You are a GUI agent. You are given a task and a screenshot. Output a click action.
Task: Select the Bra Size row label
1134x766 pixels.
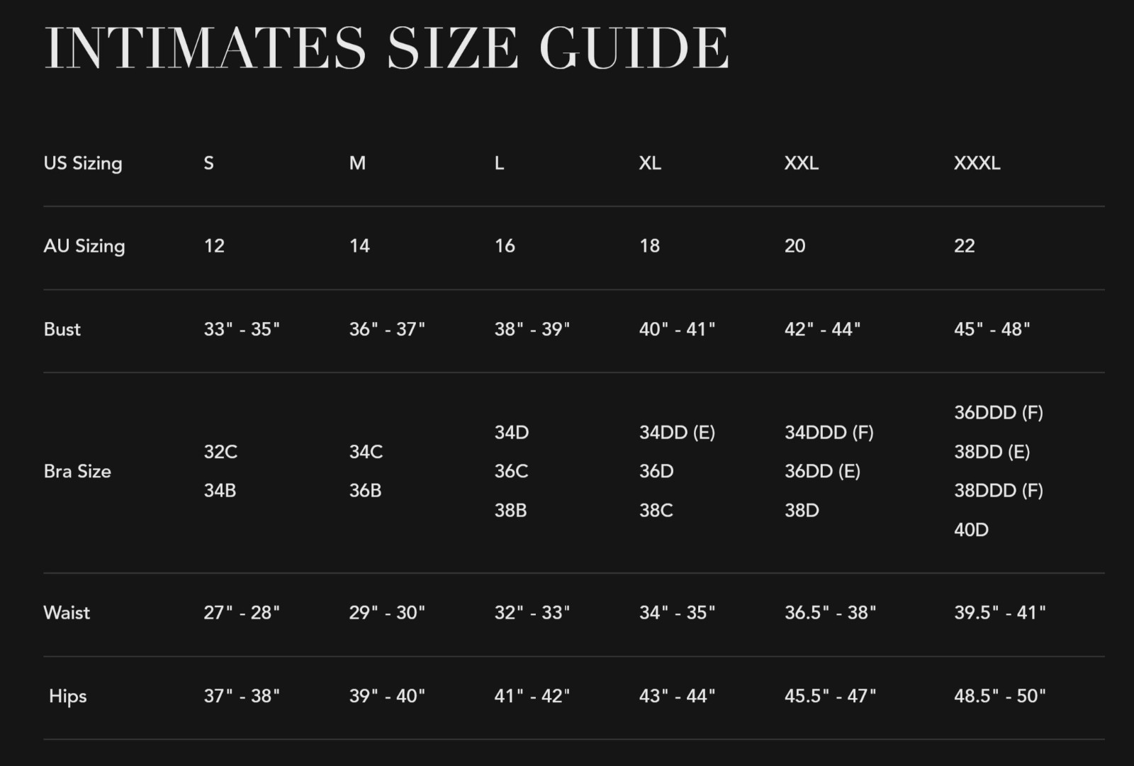(77, 472)
